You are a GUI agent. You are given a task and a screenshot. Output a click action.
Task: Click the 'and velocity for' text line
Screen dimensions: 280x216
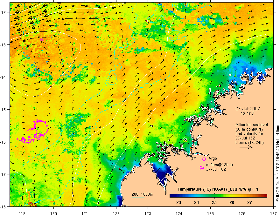tap(249, 134)
